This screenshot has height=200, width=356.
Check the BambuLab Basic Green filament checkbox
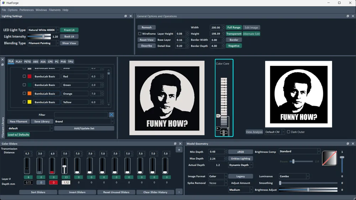click(x=24, y=85)
